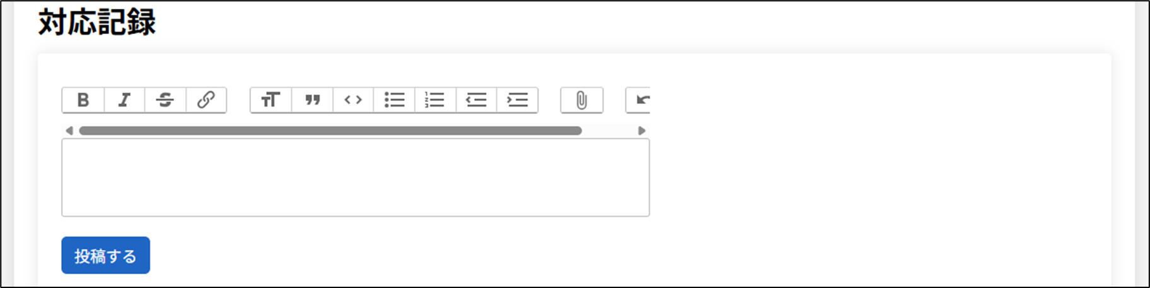Toggle bold formatting in the editor

click(x=83, y=100)
